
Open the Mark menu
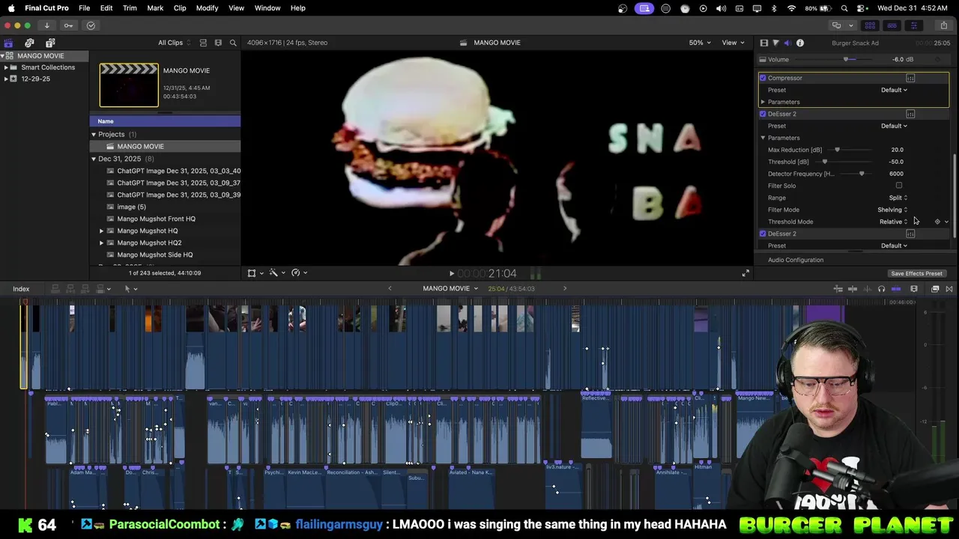tap(155, 8)
